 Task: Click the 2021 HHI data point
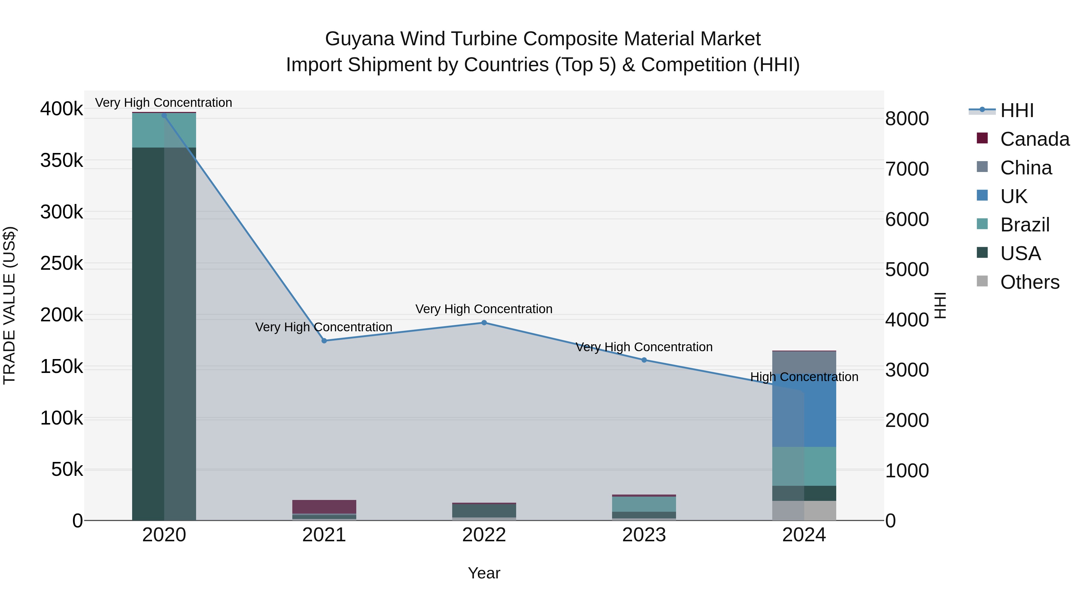tap(324, 341)
